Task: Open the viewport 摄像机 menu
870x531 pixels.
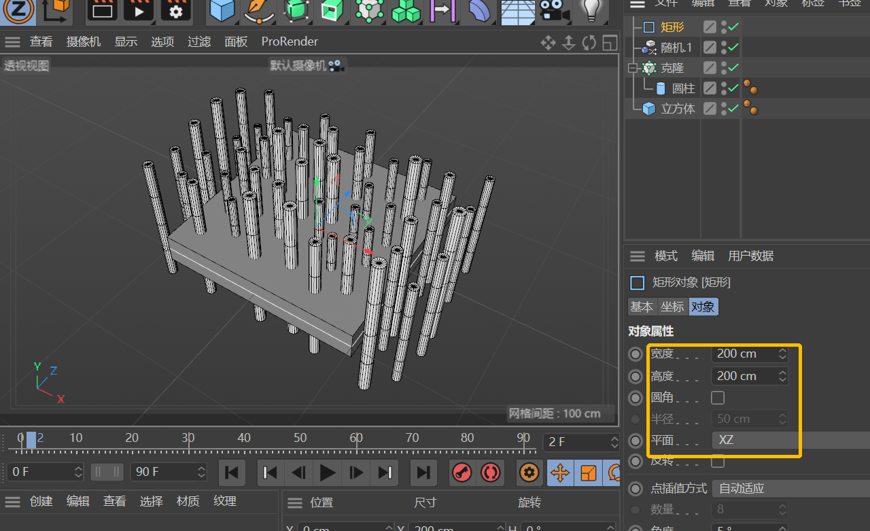Action: (84, 41)
